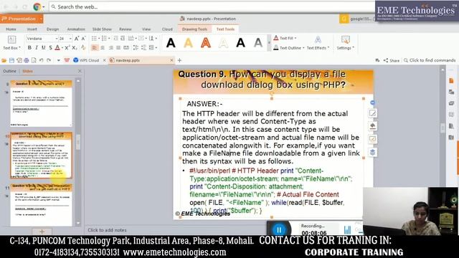Decrease the paragraph indent level
Image resolution: width=459 pixels, height=258 pixels.
point(115,38)
